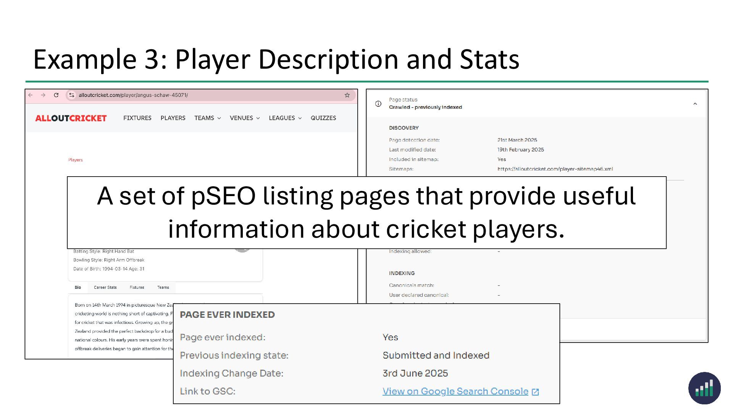Open the Fixtures nav item
Viewport: 733px width, 412px height.
coord(137,118)
